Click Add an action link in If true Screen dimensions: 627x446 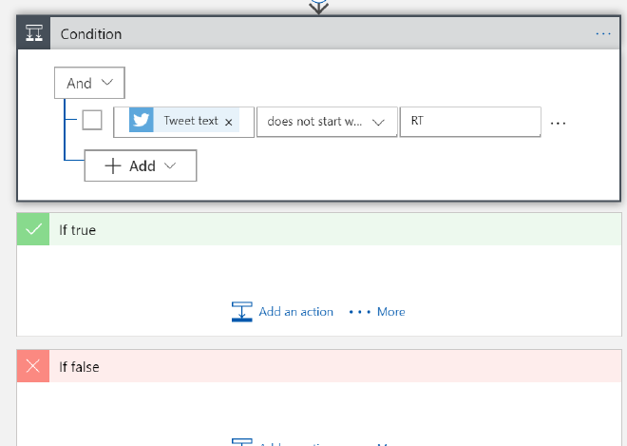pyautogui.click(x=295, y=312)
